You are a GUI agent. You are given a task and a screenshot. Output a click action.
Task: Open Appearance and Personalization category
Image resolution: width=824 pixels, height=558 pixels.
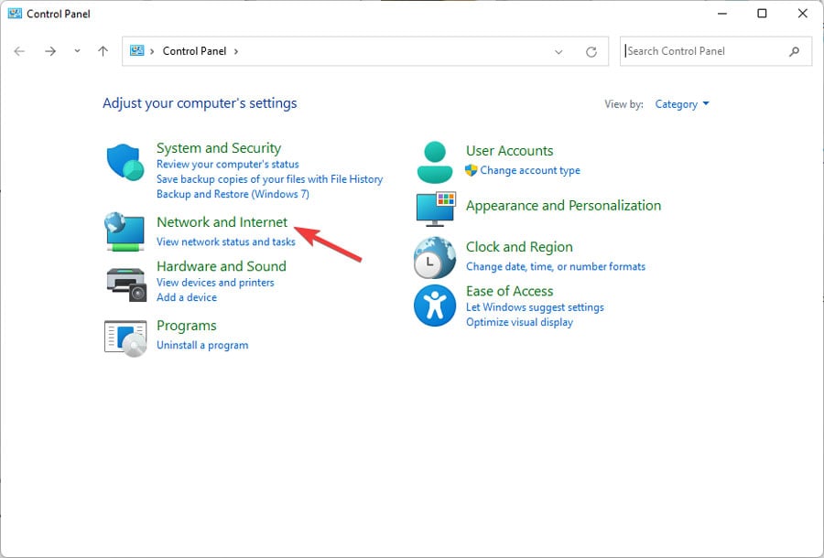click(563, 205)
